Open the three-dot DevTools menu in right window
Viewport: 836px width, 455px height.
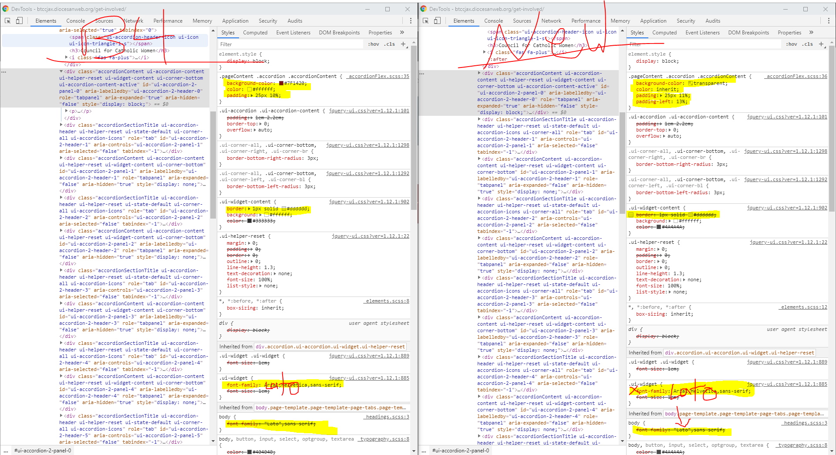(829, 21)
